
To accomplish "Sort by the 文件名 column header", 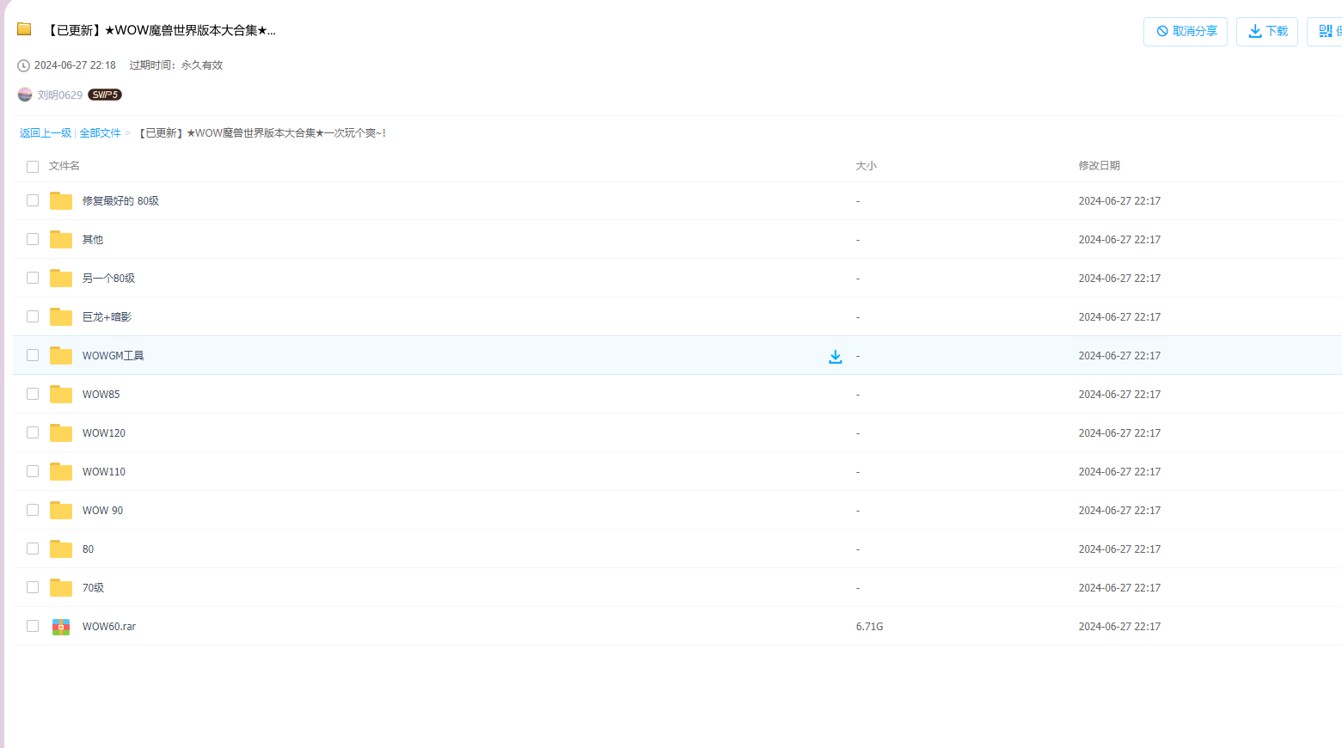I will tap(64, 166).
